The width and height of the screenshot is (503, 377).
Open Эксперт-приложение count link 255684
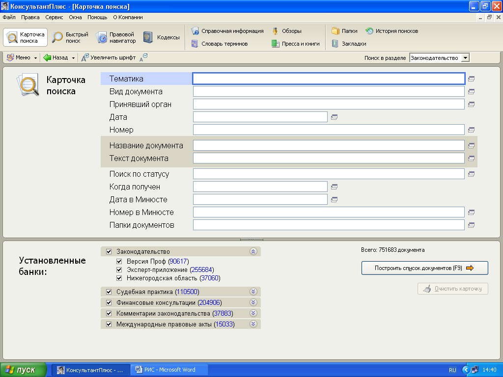[202, 269]
